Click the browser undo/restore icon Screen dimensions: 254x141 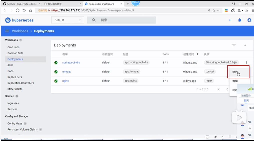tap(24, 10)
